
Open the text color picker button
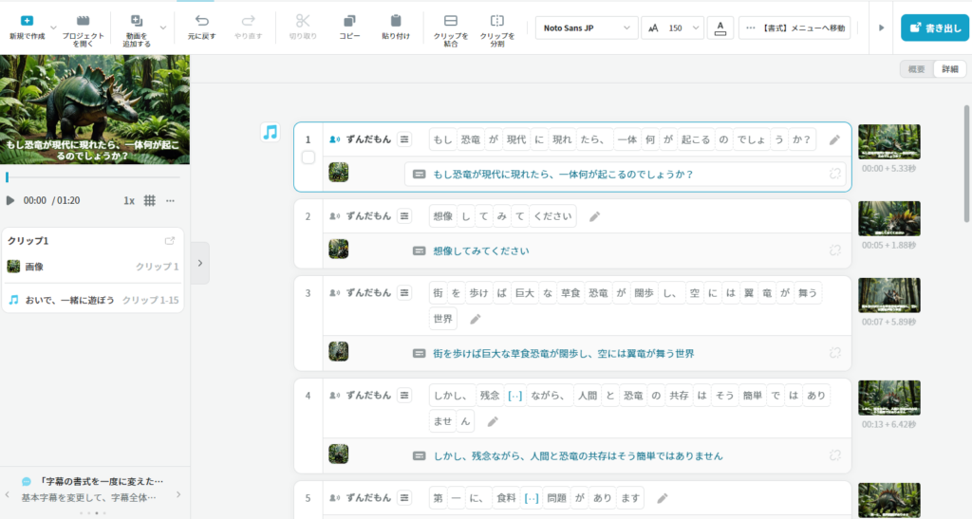click(720, 28)
